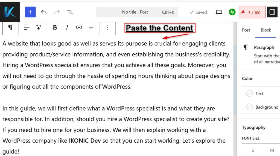Undo the last change
The width and height of the screenshot is (280, 156).
coord(44,12)
